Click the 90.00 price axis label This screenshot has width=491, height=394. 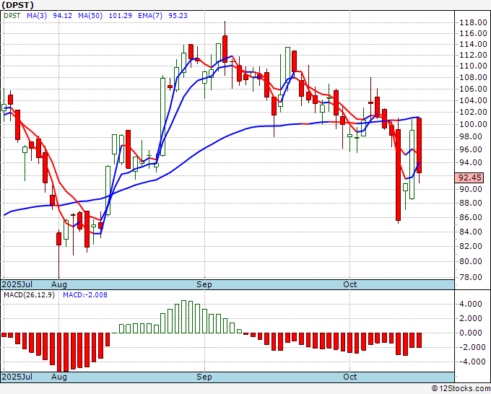pos(470,189)
